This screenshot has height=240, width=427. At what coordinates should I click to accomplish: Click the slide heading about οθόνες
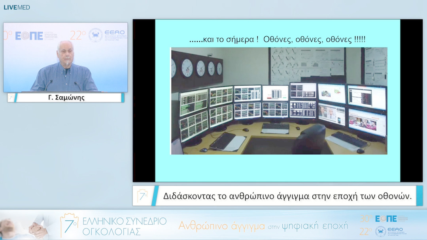pos(278,40)
